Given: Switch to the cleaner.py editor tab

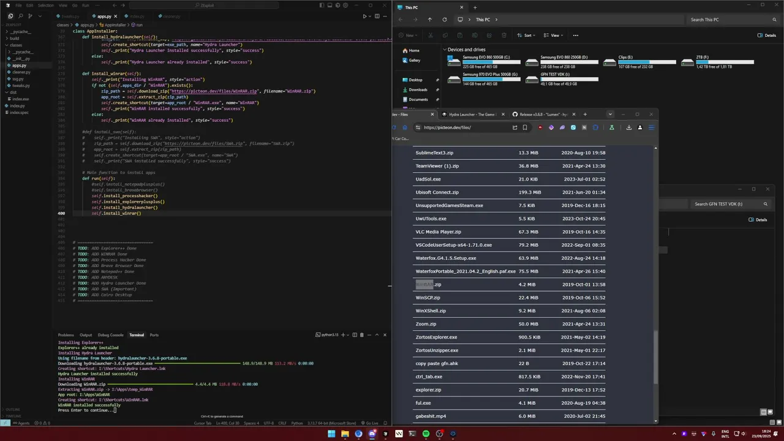Looking at the screenshot, I should point(169,17).
